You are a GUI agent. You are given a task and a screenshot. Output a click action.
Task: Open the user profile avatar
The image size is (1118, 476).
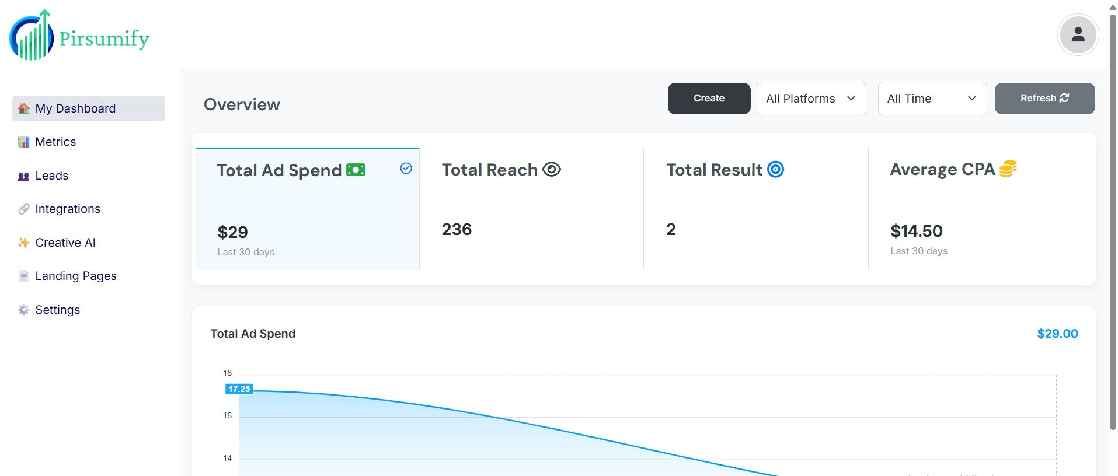[x=1078, y=34]
